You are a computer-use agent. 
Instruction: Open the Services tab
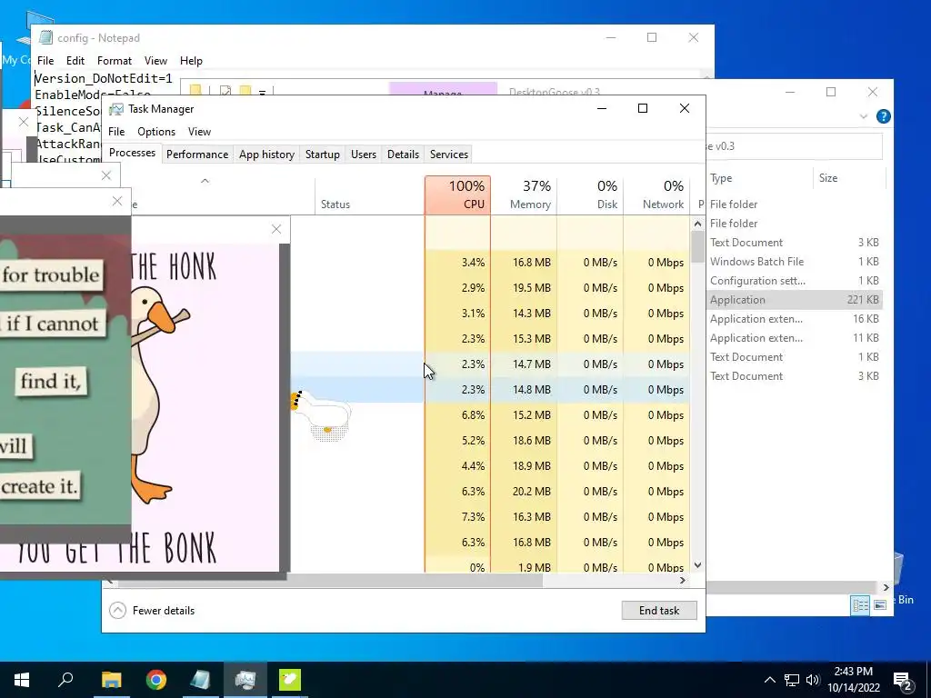pyautogui.click(x=449, y=155)
